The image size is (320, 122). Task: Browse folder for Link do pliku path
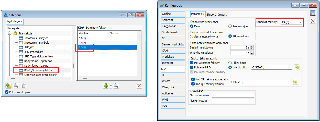coord(297,67)
